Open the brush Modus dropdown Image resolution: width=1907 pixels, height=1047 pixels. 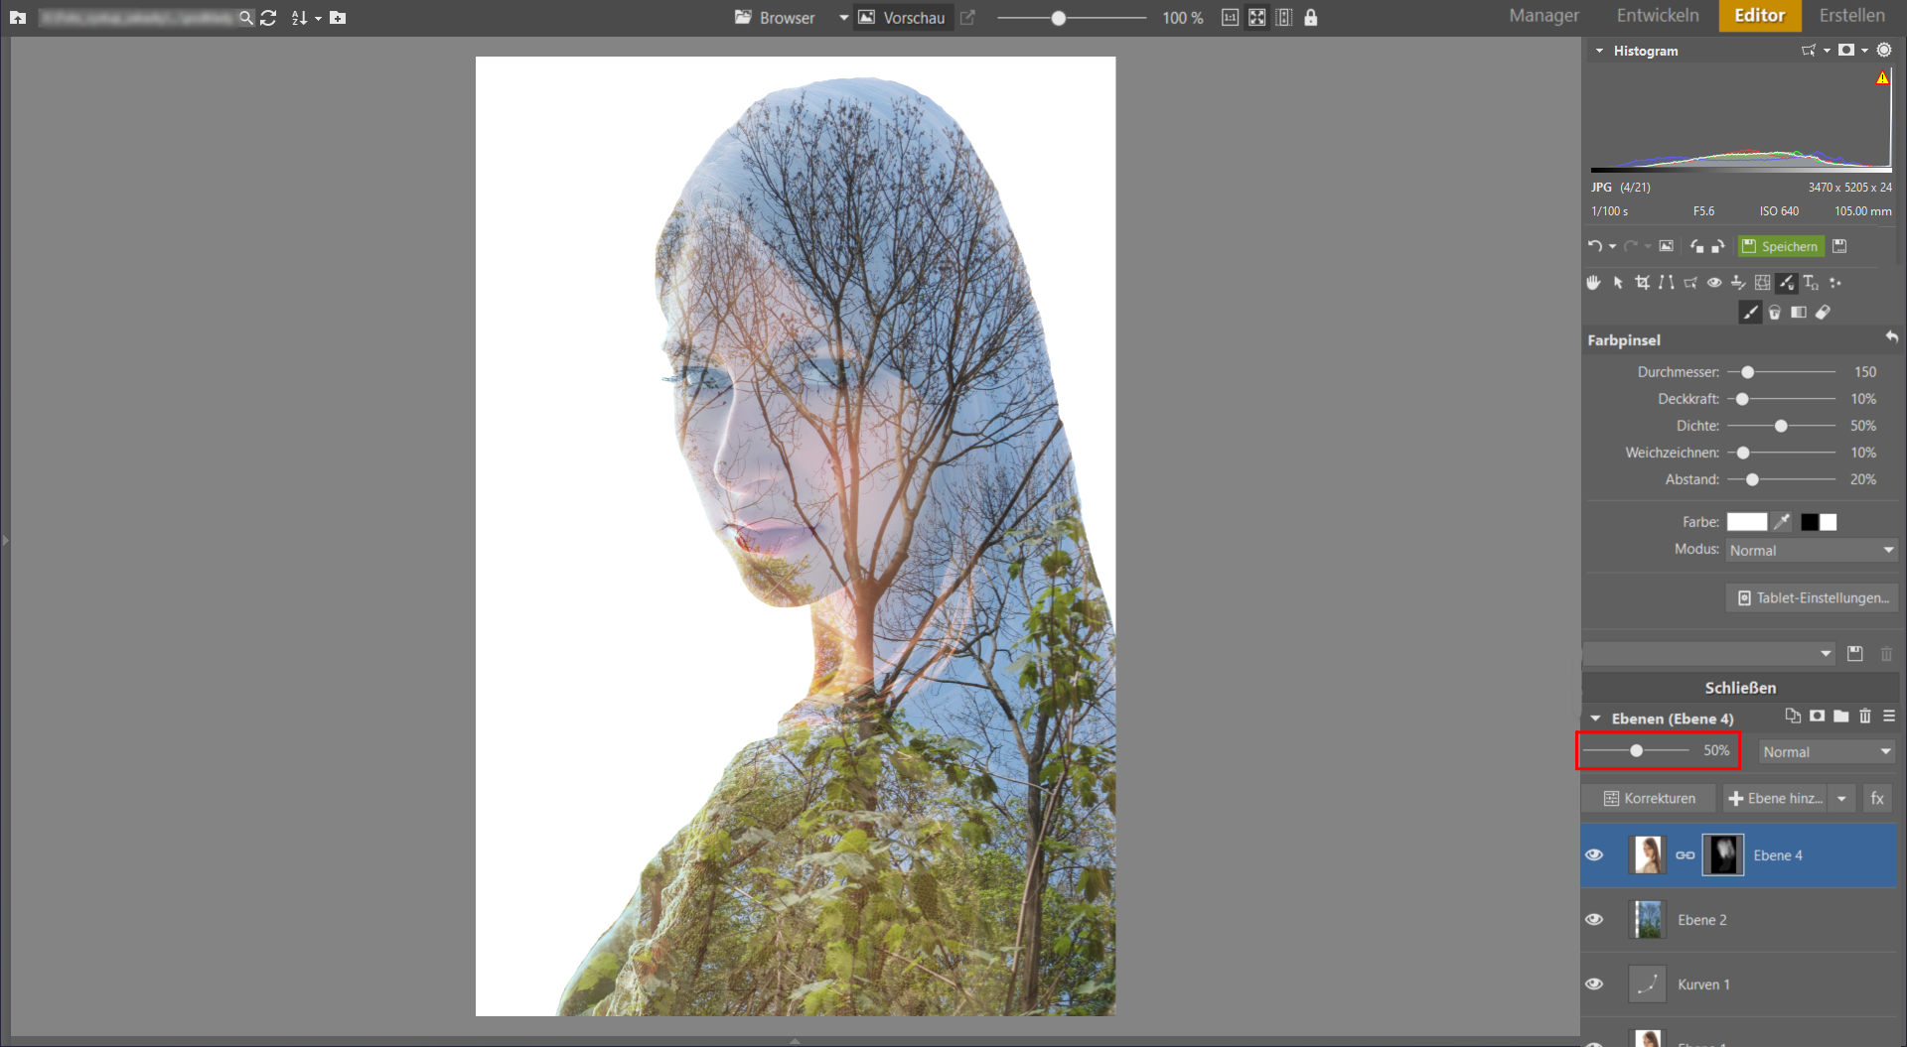pyautogui.click(x=1812, y=551)
